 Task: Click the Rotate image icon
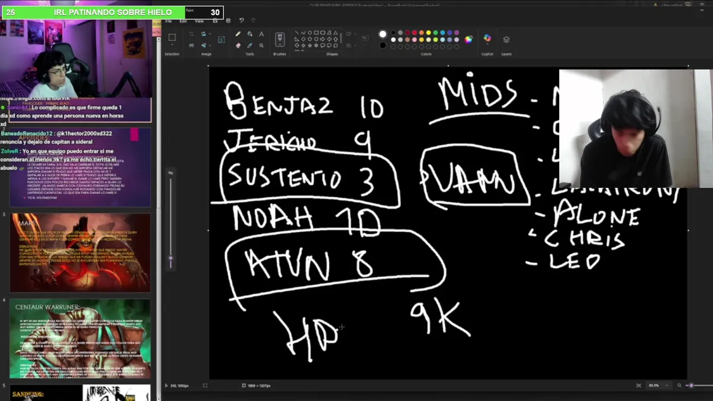203,34
